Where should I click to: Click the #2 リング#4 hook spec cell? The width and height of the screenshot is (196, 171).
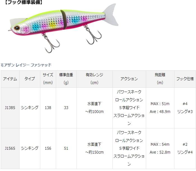point(185,148)
